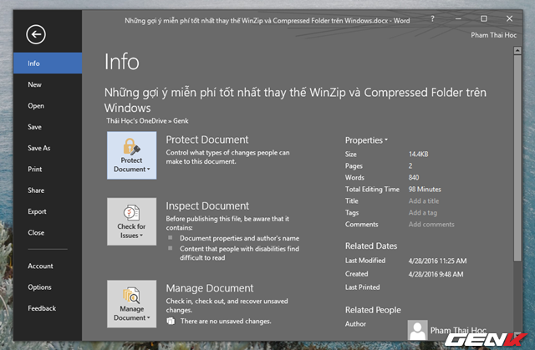Choose Save As in the sidebar
This screenshot has height=350, width=535.
(x=48, y=148)
